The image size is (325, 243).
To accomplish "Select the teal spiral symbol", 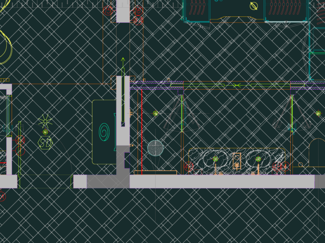I will tap(104, 132).
